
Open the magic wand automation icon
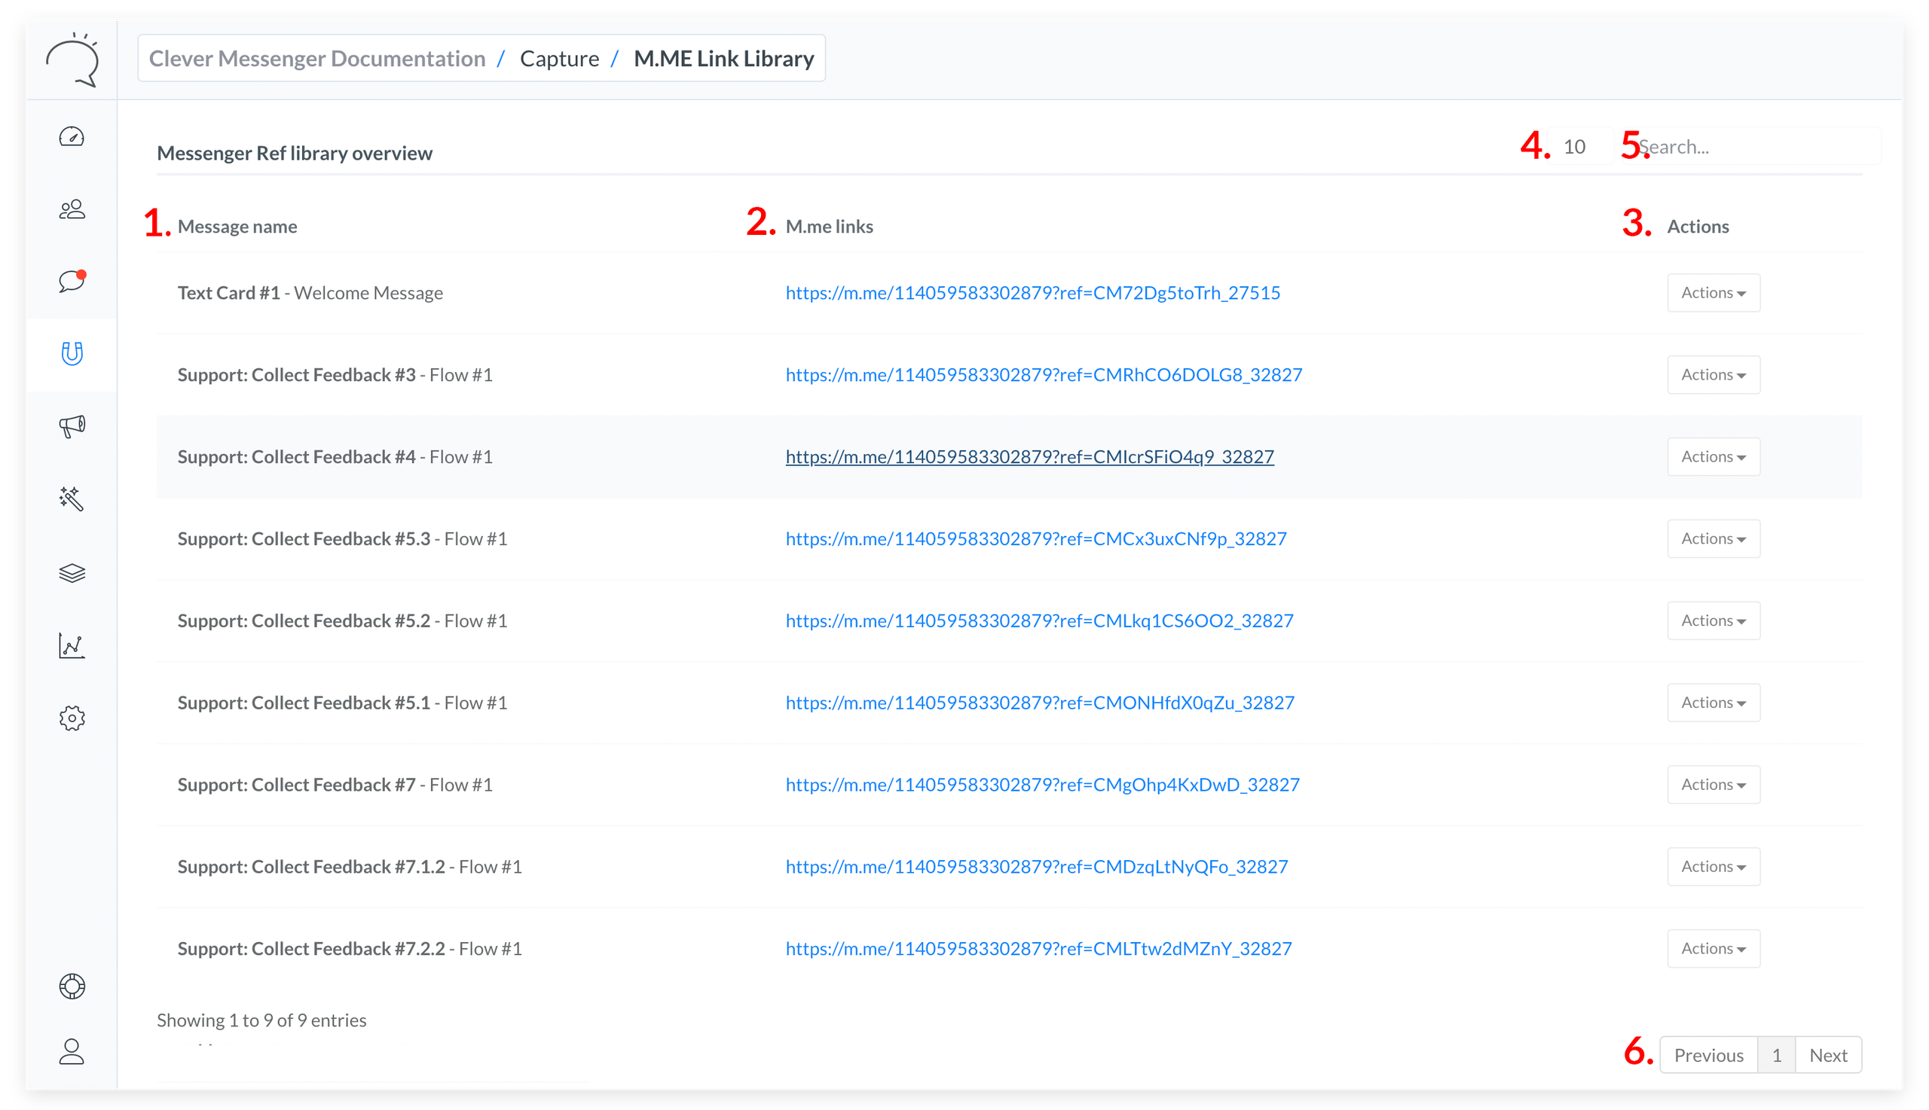(72, 499)
